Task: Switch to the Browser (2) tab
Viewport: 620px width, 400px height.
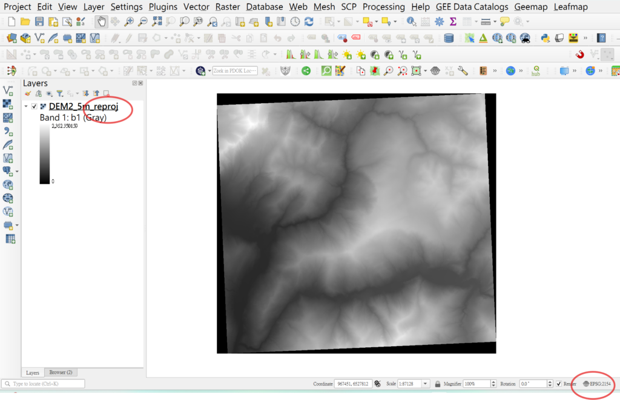Action: (61, 372)
